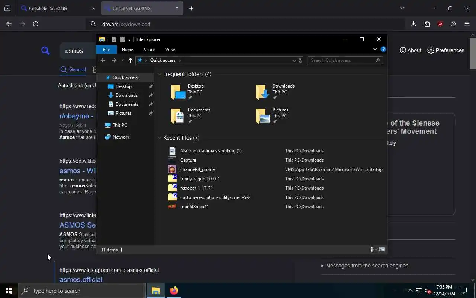
Task: Select the Desktop frequent folder icon
Action: (178, 92)
